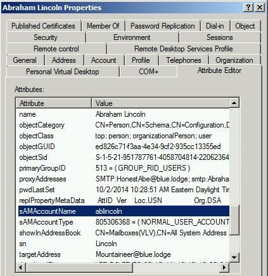Sort by the Value column header

160,103
